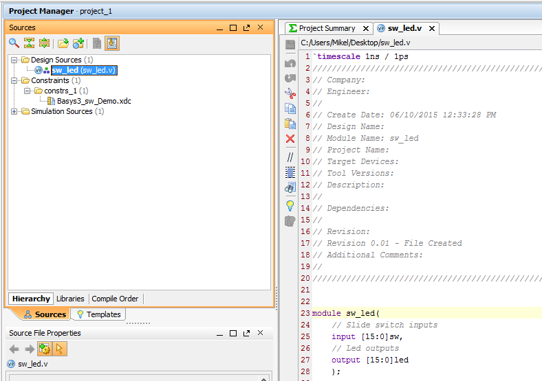Toggle the highlighted auto-scroll-to-source icon
The height and width of the screenshot is (381, 542).
(112, 43)
